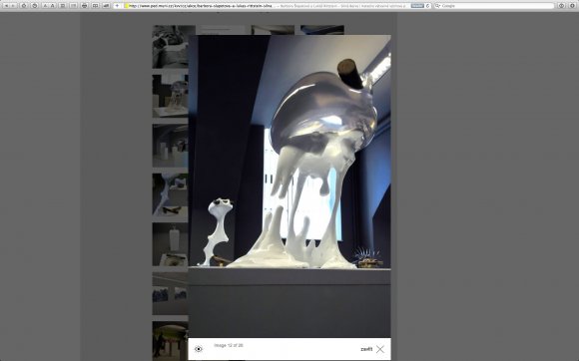Open bookmarks via the open-book icon
The width and height of the screenshot is (579, 361).
coord(95,6)
